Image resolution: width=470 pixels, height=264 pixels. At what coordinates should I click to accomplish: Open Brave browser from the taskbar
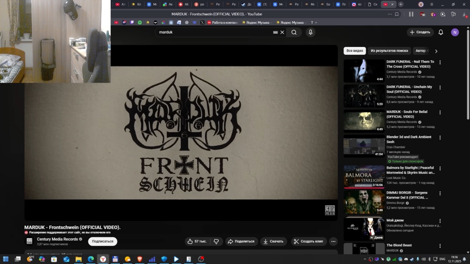click(140, 259)
